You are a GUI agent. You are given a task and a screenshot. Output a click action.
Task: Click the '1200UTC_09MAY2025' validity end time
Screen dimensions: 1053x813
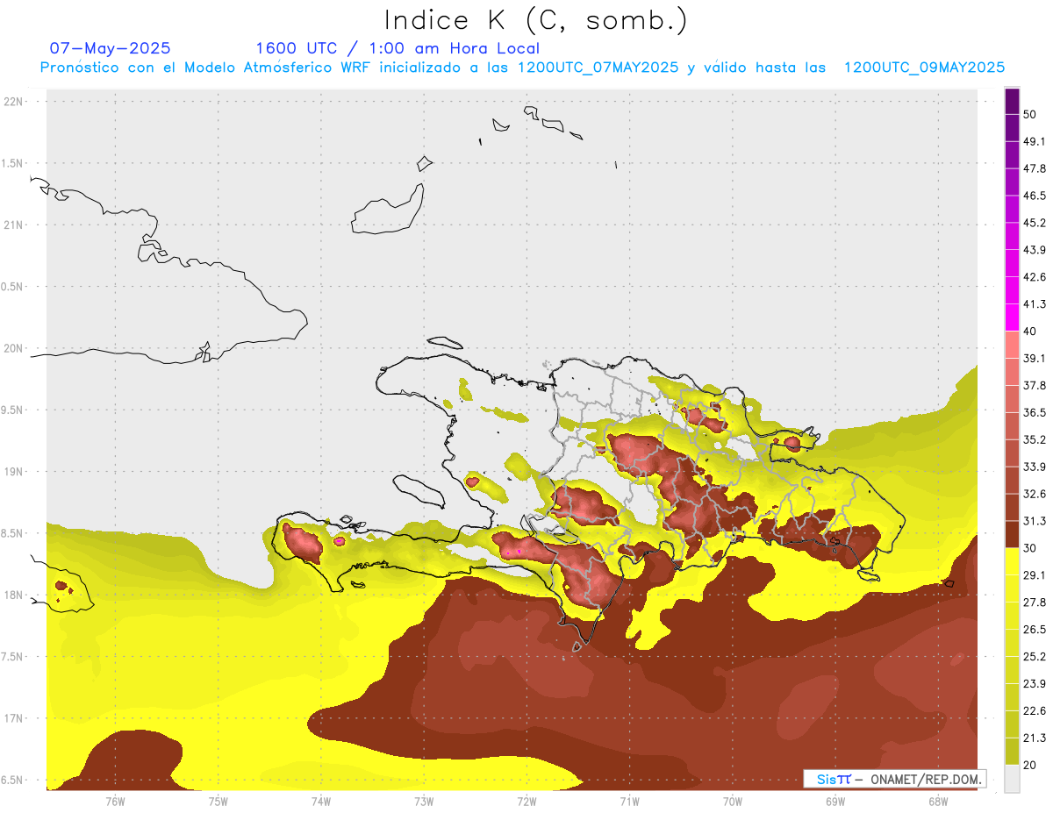pos(924,68)
